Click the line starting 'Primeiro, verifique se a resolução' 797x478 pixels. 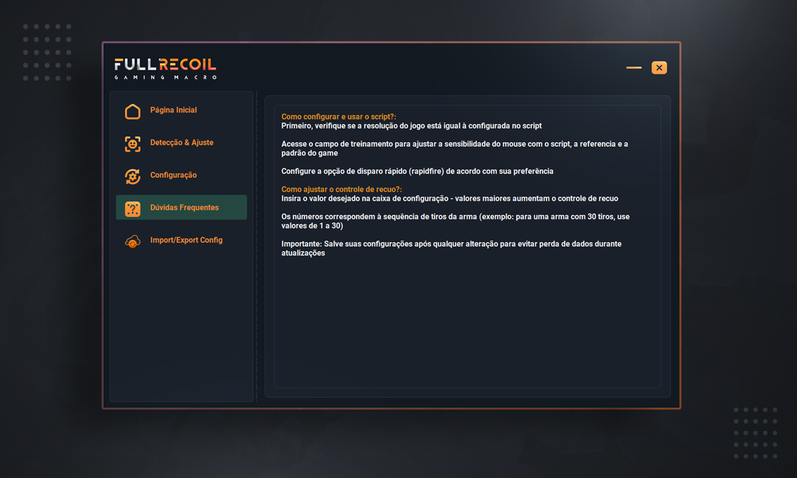412,126
